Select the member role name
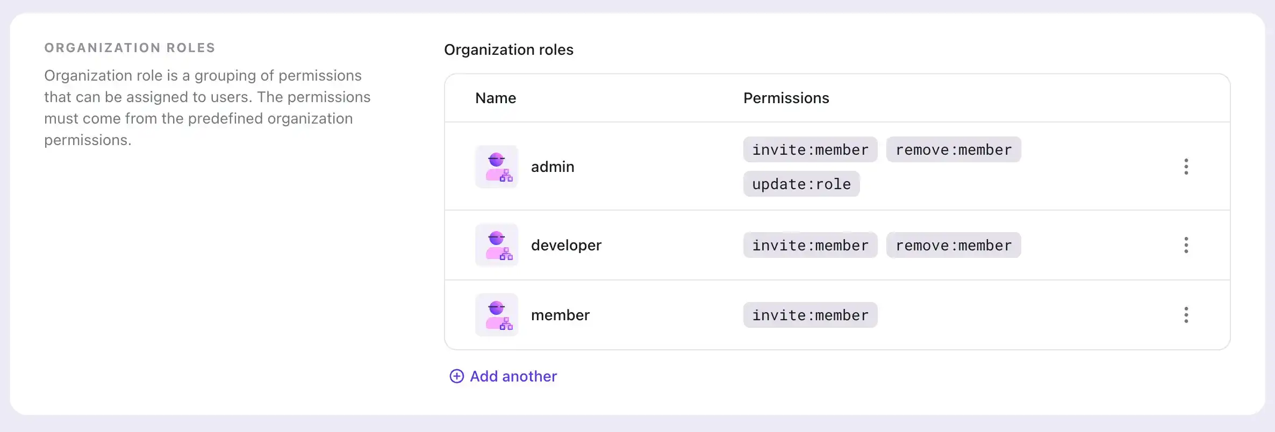Screen dimensions: 1275x432 click(560, 315)
